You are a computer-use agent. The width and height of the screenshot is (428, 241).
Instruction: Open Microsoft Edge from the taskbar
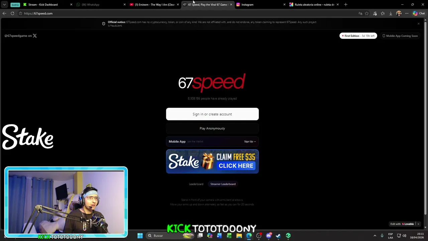(249, 236)
